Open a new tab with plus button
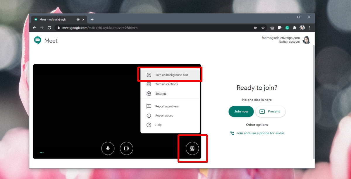 (92, 20)
